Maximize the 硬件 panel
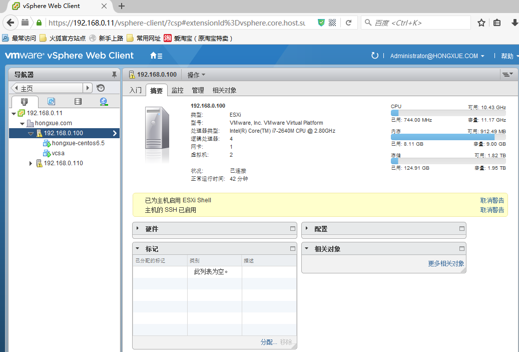Screen dimensions: 519x352 point(293,228)
